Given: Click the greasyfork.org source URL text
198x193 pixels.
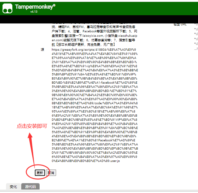Looking at the screenshot, I should pos(95,105).
